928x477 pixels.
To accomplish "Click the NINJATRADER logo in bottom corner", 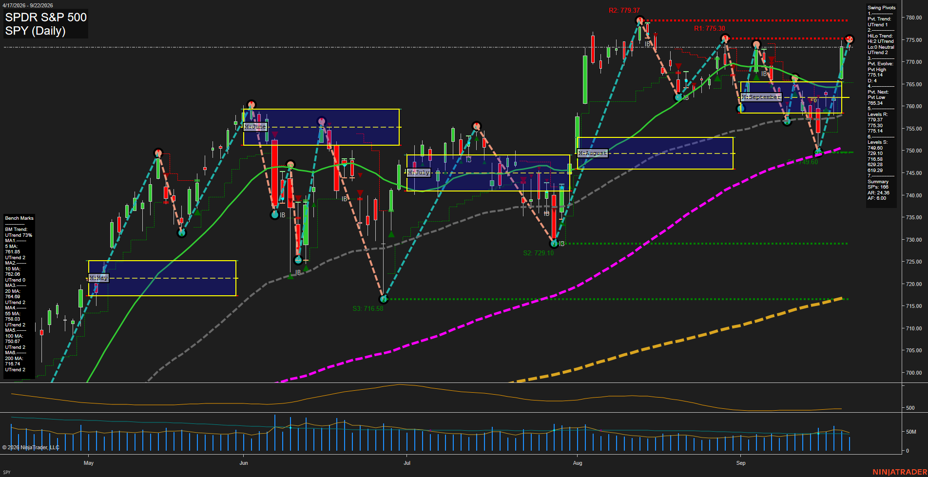I will 900,472.
